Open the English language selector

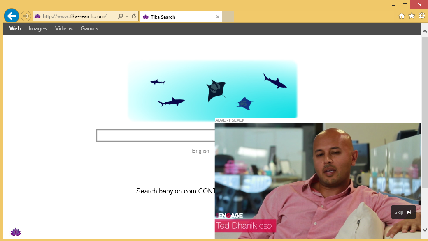200,151
